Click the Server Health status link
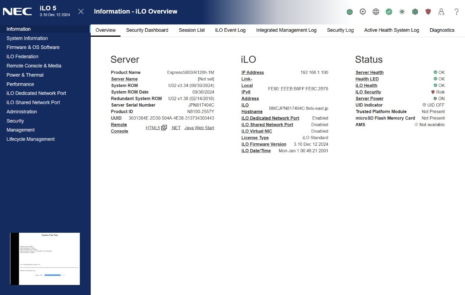 pyautogui.click(x=369, y=72)
